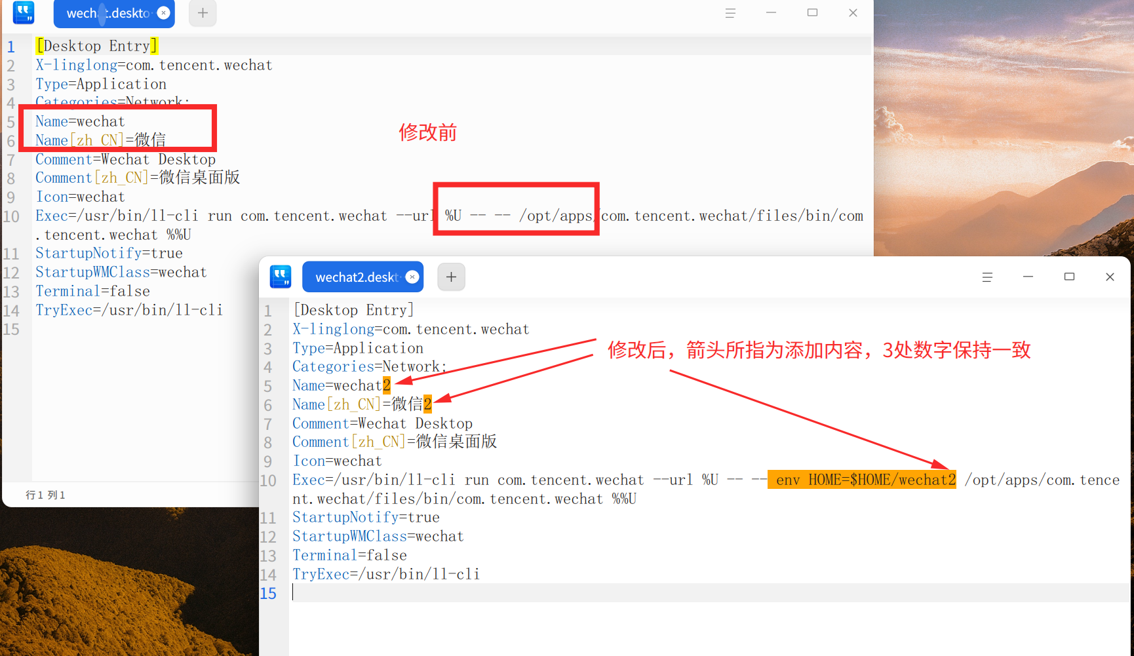Click [Desktop Entry] header in wechat2 window
Screen dimensions: 1134x656
(x=353, y=310)
